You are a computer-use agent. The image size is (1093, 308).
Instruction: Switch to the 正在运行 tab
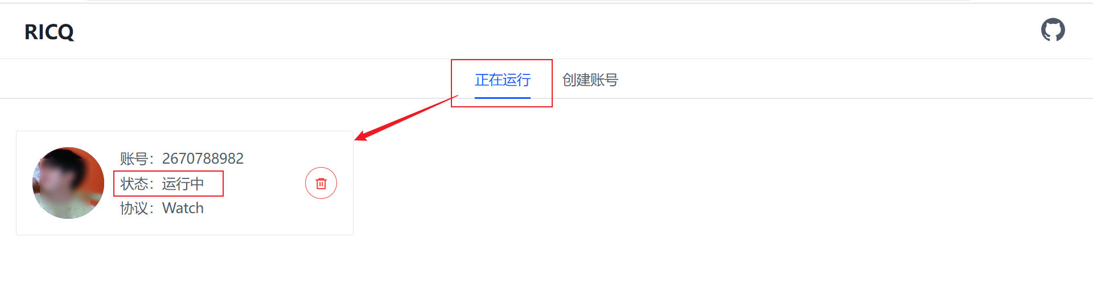502,80
